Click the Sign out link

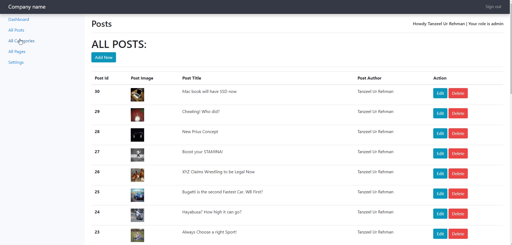493,7
